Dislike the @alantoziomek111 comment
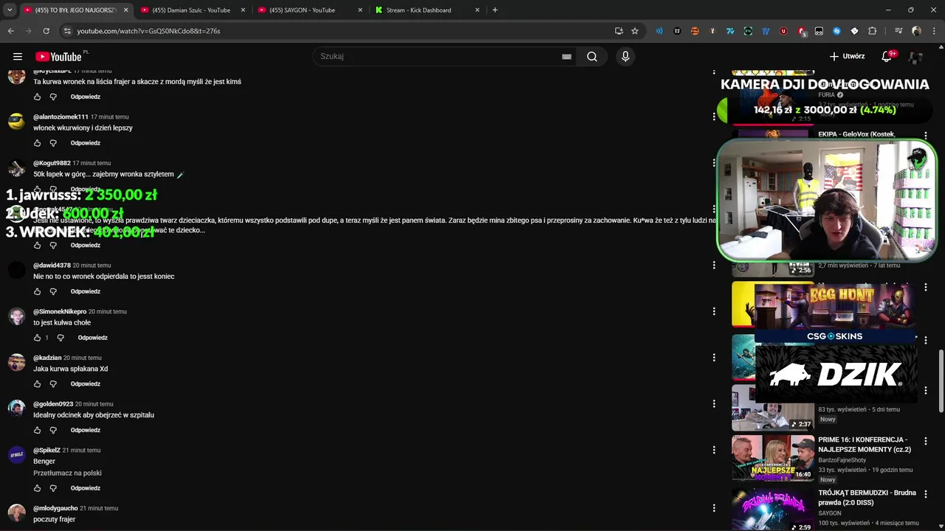 [x=53, y=143]
